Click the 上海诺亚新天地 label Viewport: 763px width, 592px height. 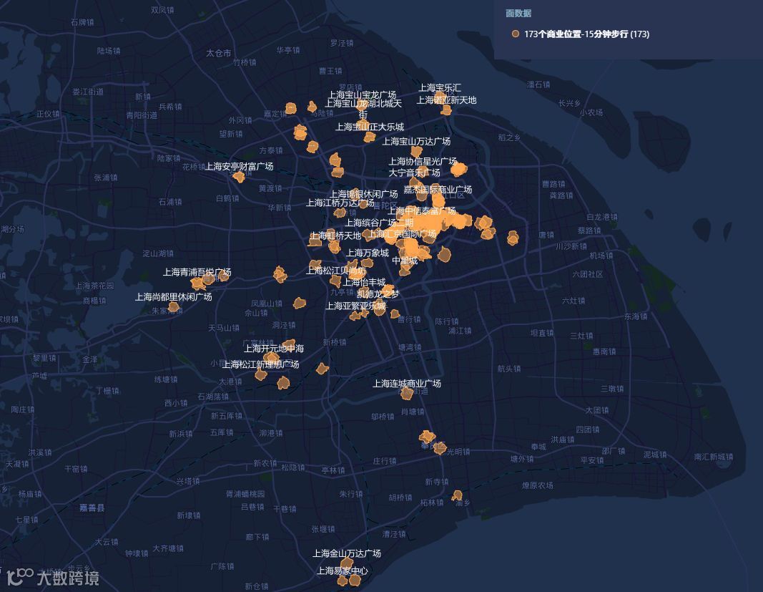pyautogui.click(x=446, y=100)
